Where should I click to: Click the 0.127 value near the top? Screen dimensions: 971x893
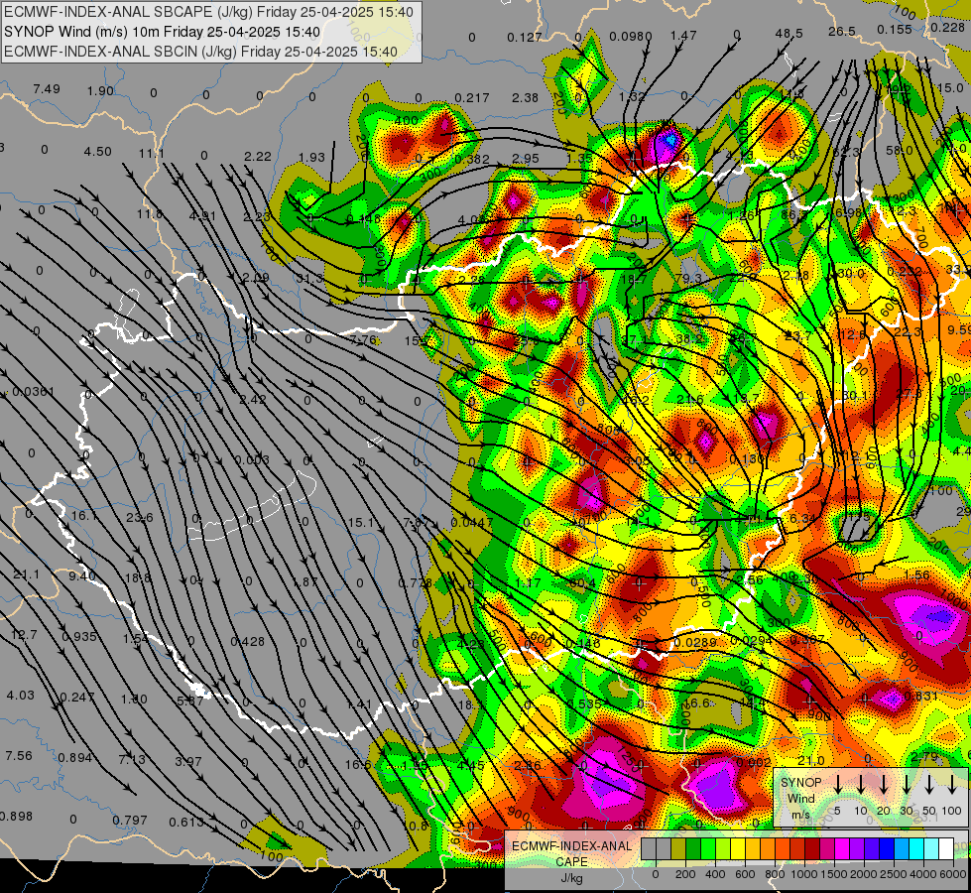525,38
